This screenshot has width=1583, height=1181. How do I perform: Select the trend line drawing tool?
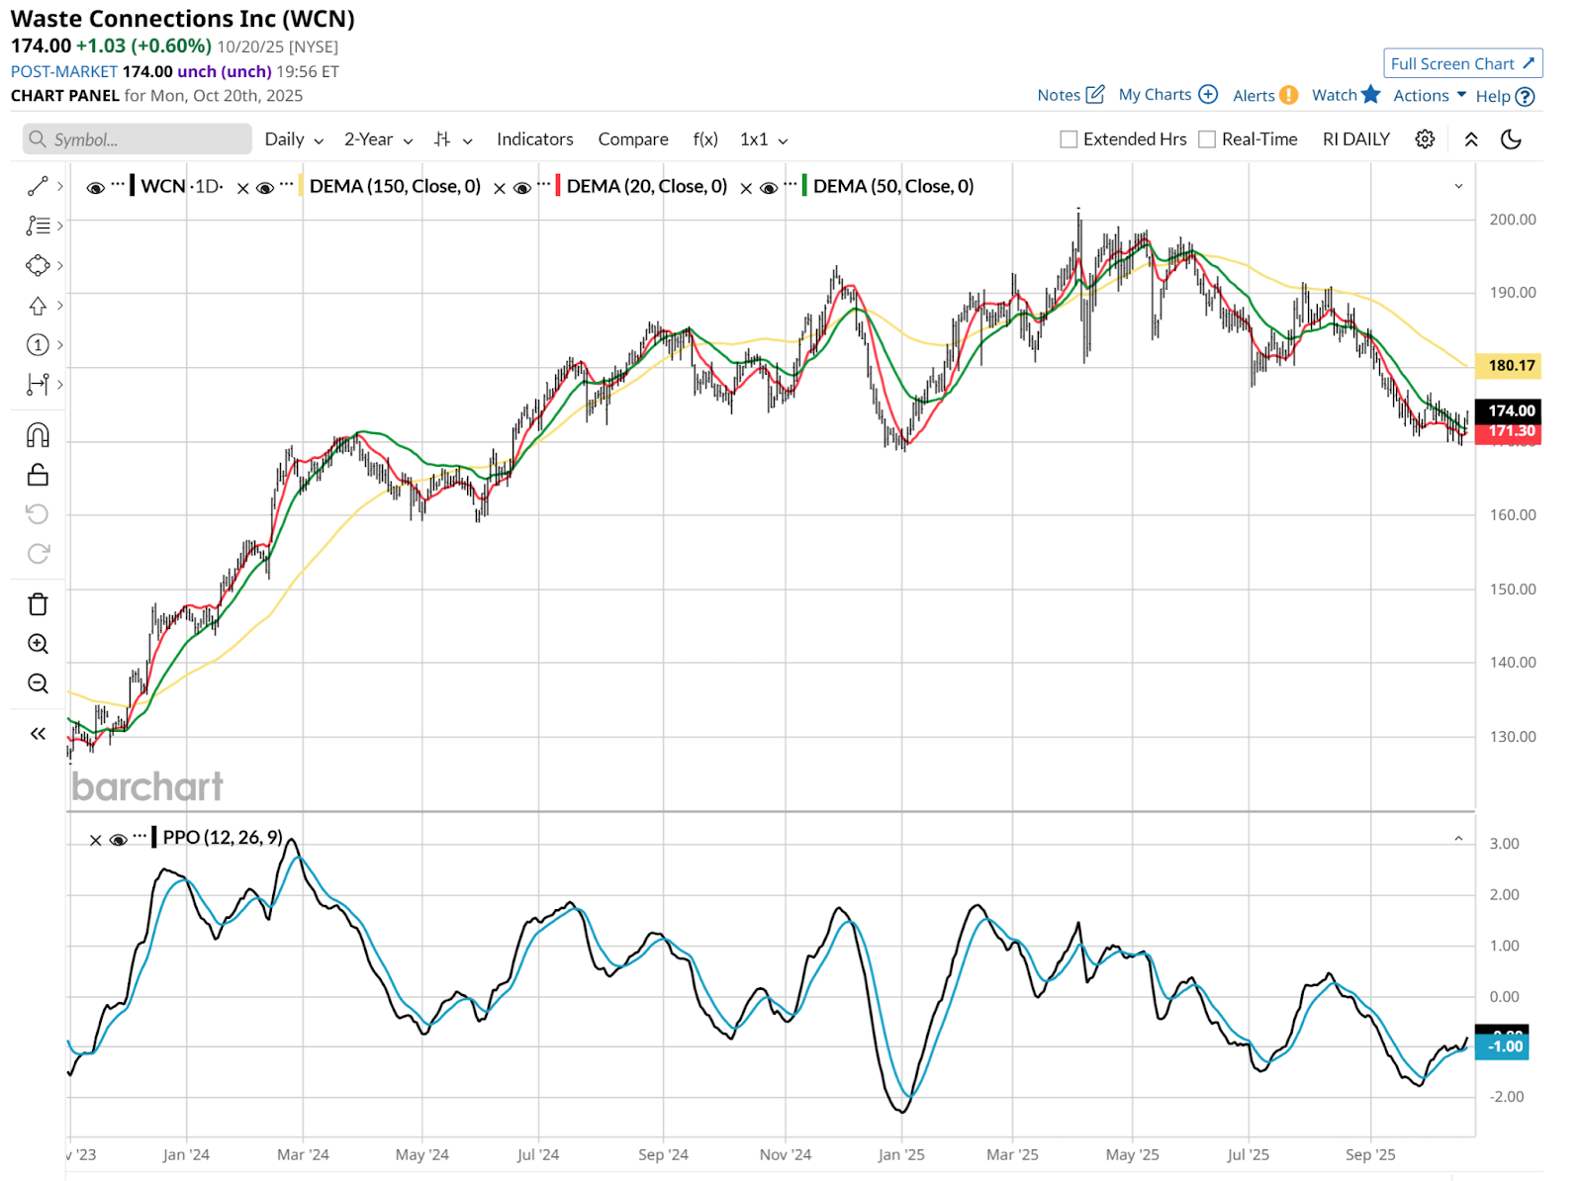[38, 186]
